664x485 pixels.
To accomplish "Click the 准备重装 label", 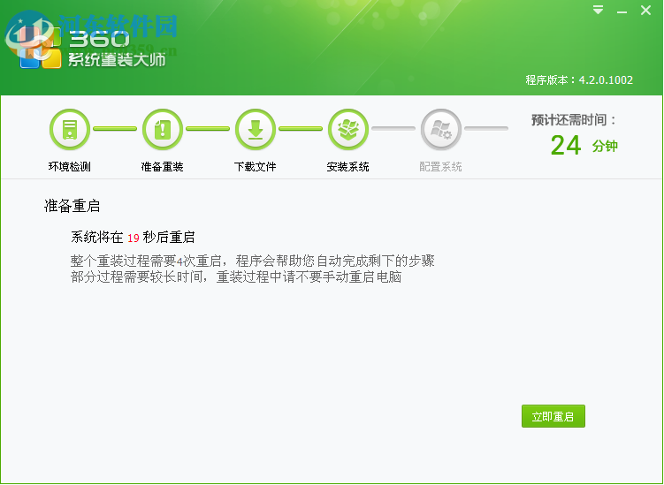I will click(x=162, y=167).
